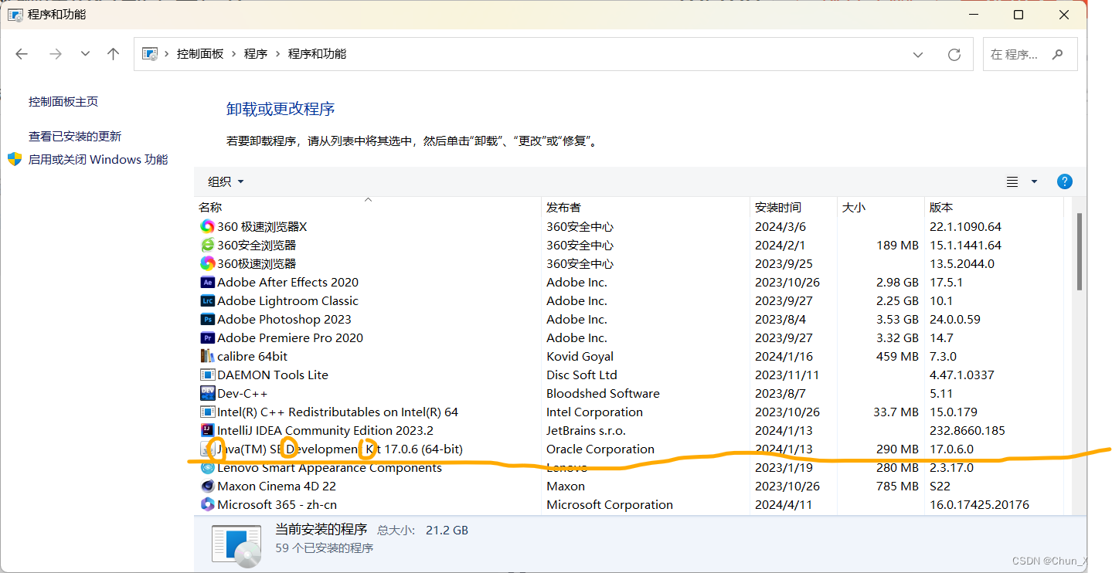Click the JetBrains s.r.o. publisher cell
1112x573 pixels.
coord(586,431)
